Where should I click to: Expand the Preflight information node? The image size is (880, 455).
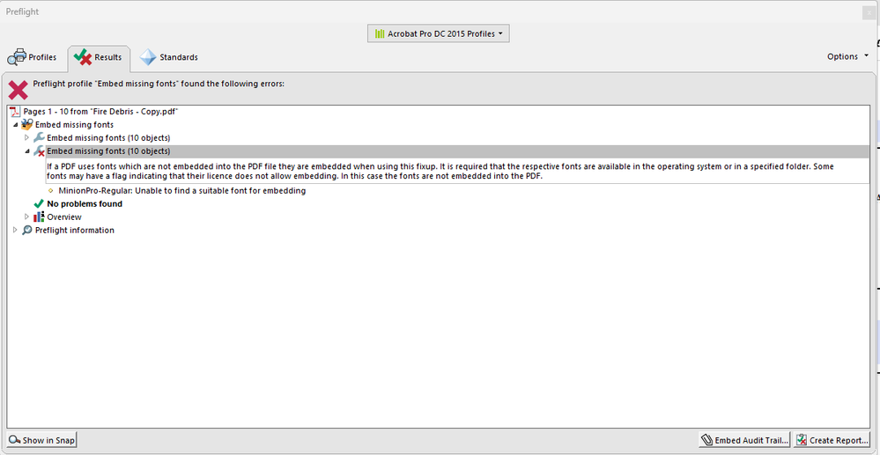click(x=15, y=231)
